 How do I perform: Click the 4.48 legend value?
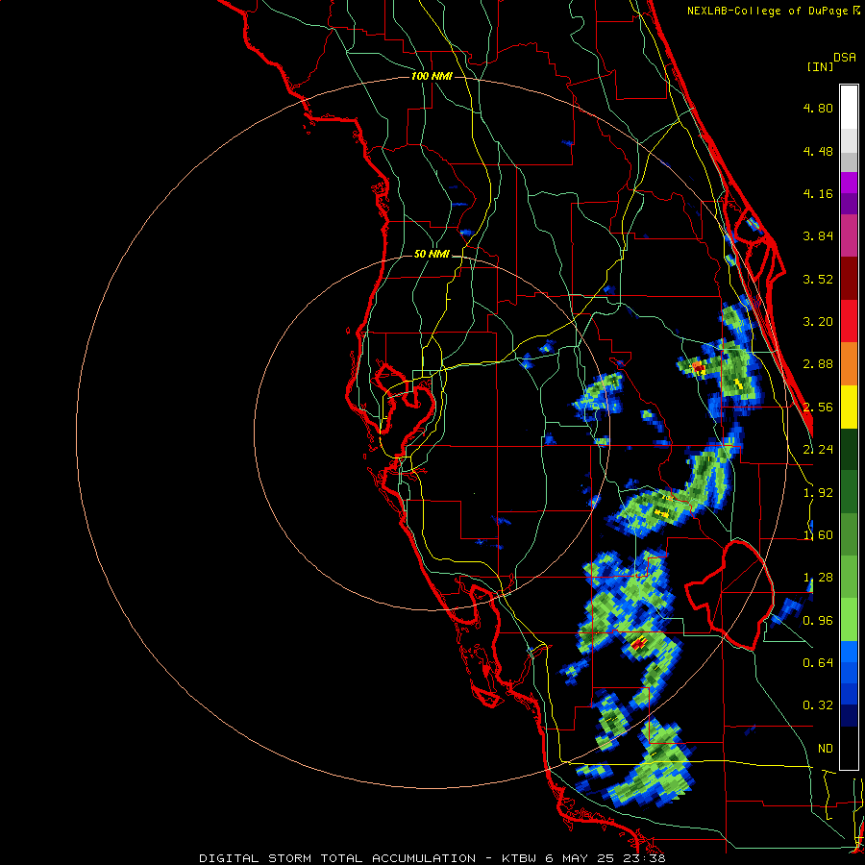point(818,151)
